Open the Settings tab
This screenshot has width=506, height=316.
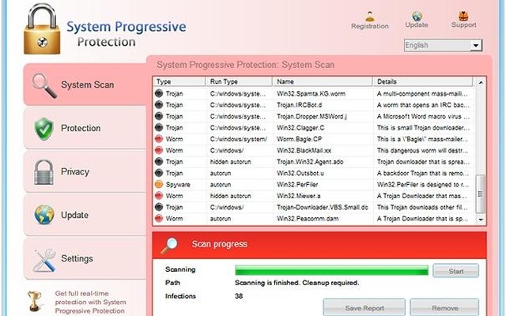[x=85, y=258]
